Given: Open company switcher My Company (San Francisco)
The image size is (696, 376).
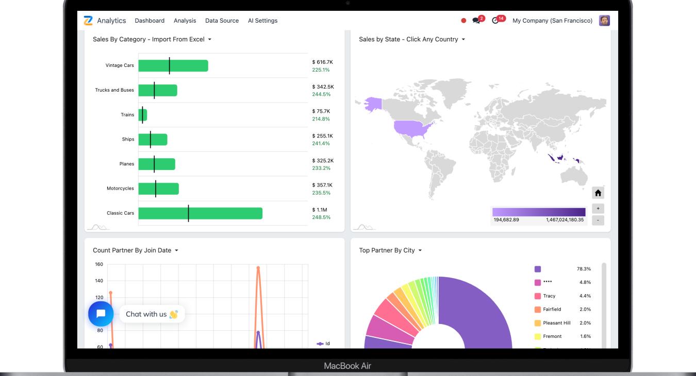Looking at the screenshot, I should pos(552,21).
